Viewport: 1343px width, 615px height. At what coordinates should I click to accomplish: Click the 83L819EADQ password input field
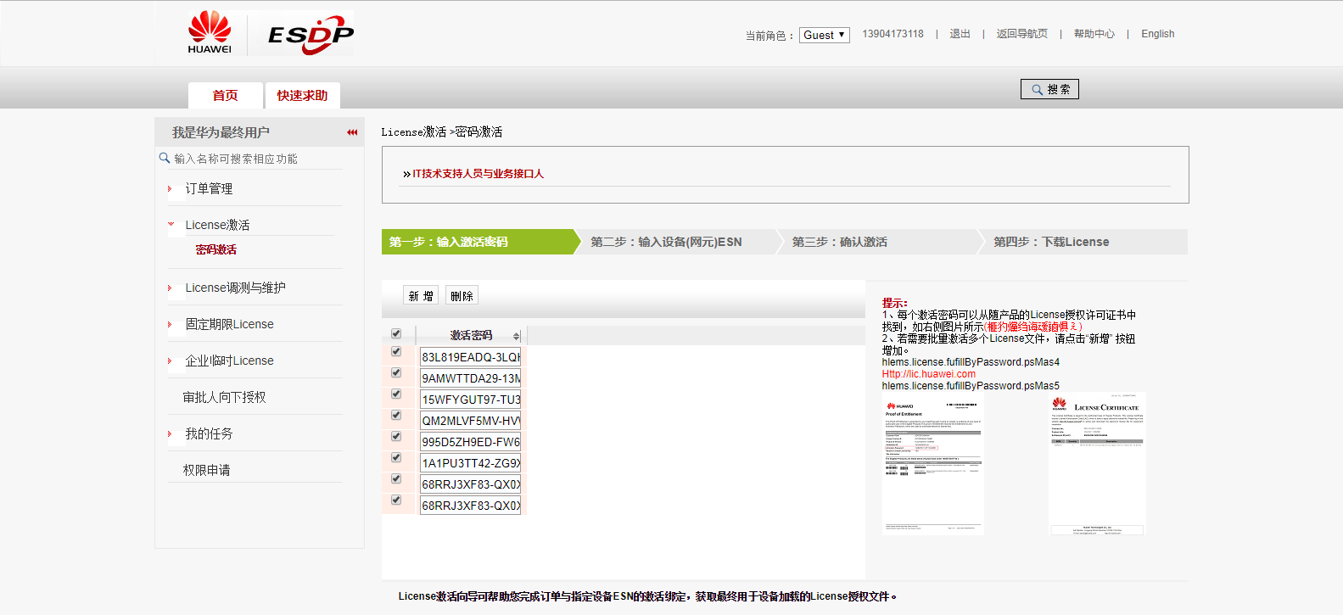(x=470, y=357)
